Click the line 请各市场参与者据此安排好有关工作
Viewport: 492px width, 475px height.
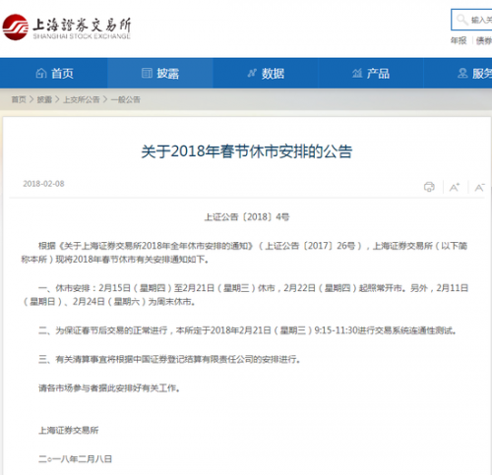tap(109, 388)
